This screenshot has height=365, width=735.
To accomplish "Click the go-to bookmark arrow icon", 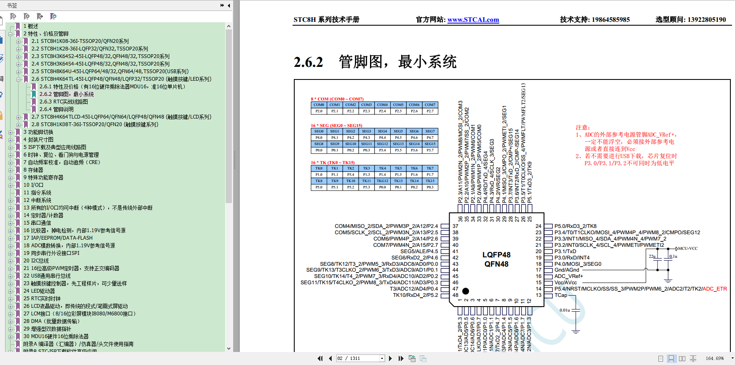I will pyautogui.click(x=40, y=16).
